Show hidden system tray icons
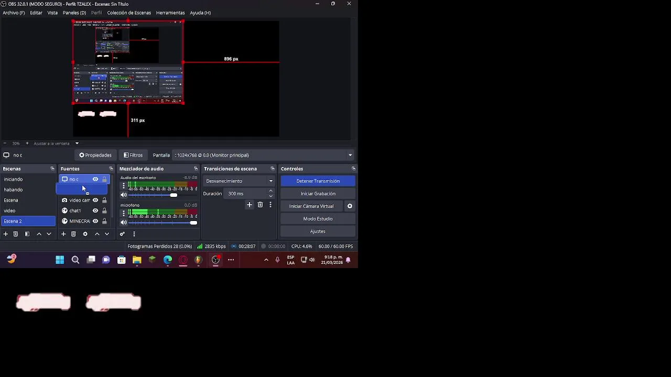This screenshot has height=377, width=671. 266,260
